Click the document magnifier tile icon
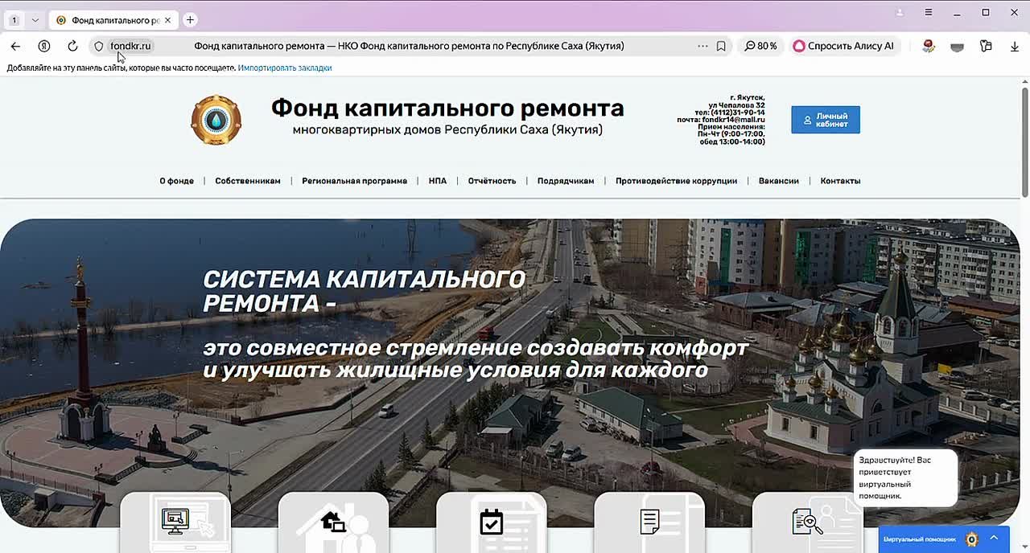Screen dimensions: 1030x553 click(807, 522)
